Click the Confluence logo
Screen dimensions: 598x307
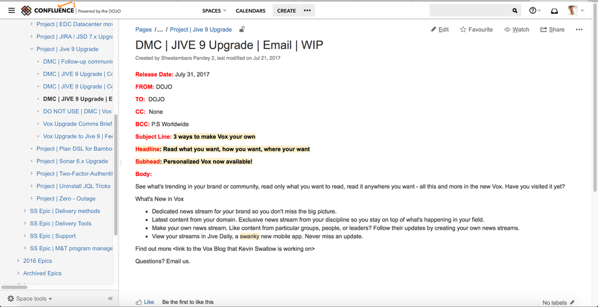(48, 11)
